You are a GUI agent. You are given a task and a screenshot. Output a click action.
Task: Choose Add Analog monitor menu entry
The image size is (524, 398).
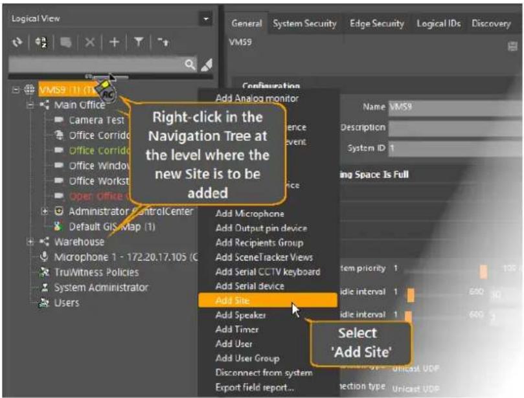256,98
